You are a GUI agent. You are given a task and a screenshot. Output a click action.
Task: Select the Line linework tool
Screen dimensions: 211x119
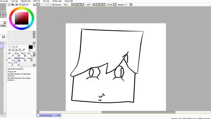coord(17,64)
